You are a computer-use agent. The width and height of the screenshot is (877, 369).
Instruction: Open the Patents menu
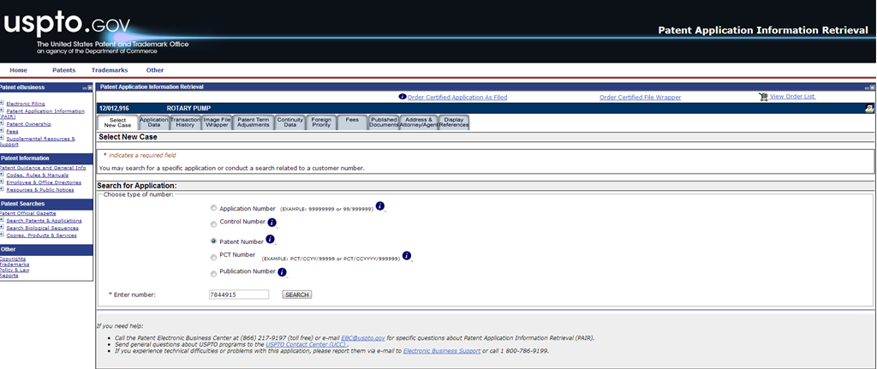(x=63, y=70)
